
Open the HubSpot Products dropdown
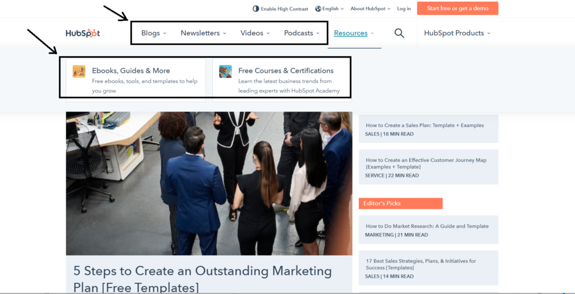(x=457, y=33)
